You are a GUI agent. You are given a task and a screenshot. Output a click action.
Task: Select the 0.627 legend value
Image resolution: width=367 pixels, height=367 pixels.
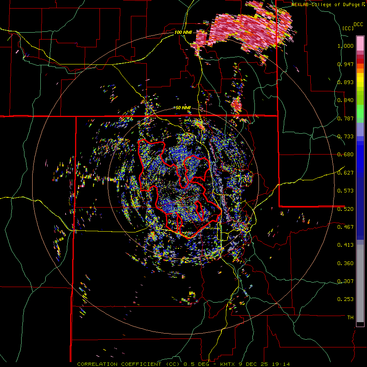point(345,172)
